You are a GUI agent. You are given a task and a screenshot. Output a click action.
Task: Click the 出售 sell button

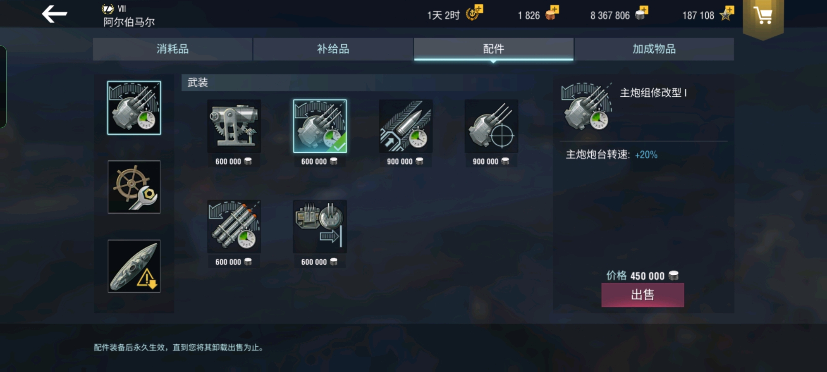click(643, 295)
